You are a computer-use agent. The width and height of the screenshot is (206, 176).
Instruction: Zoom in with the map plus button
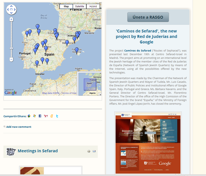11,19
